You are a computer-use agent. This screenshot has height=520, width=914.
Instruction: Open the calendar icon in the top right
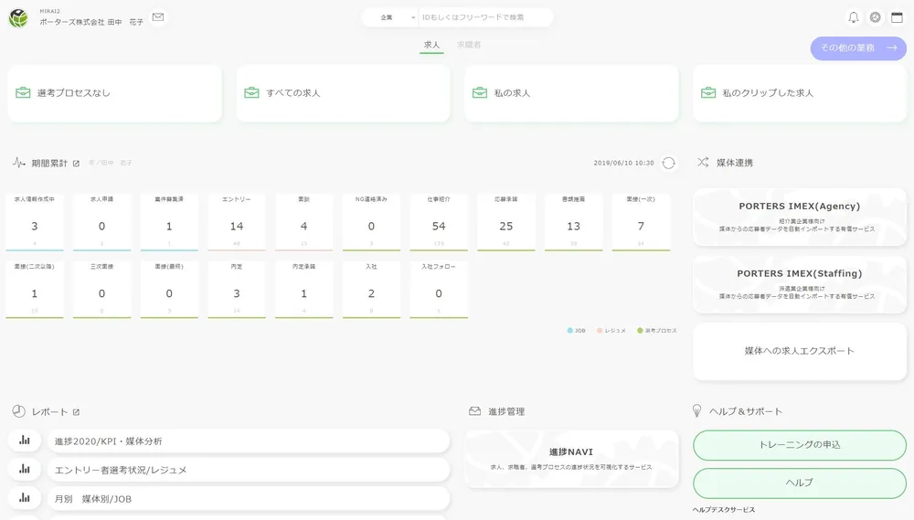[897, 17]
